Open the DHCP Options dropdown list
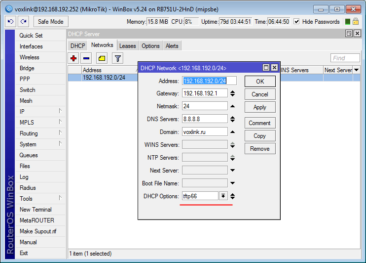366x263 pixels. [223, 196]
